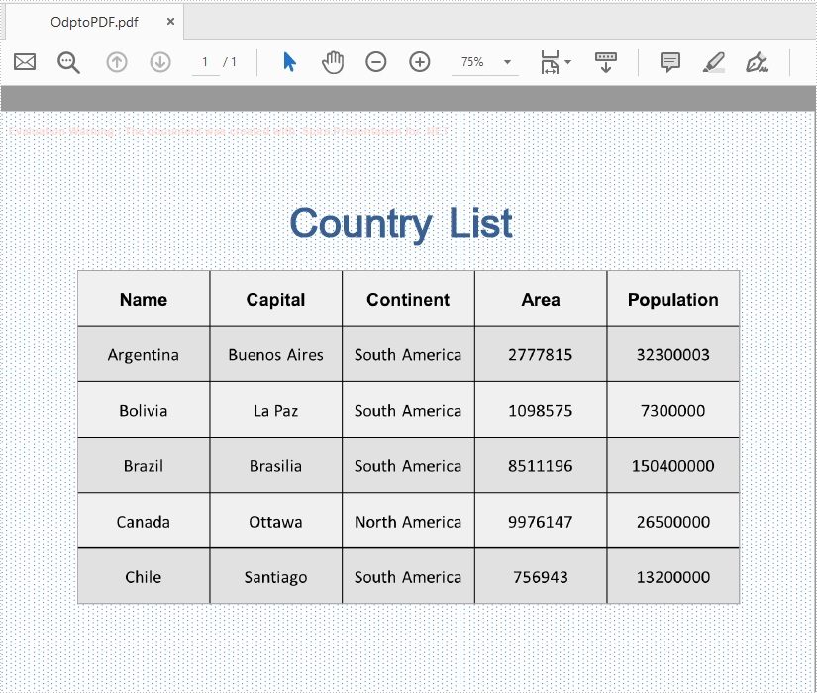This screenshot has width=817, height=693.
Task: Open the sign document pen tool
Action: coord(757,62)
